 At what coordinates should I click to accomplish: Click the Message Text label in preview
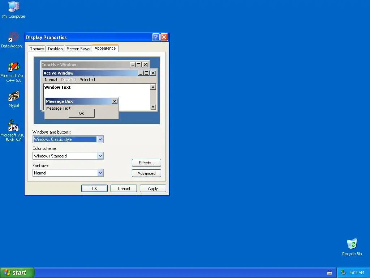pos(58,108)
